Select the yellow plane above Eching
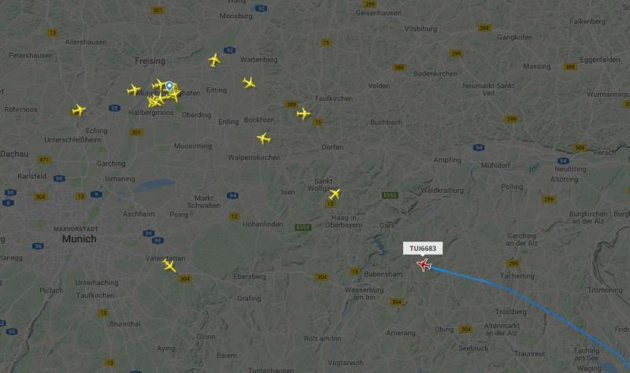Image resolution: width=630 pixels, height=373 pixels. 79,109
